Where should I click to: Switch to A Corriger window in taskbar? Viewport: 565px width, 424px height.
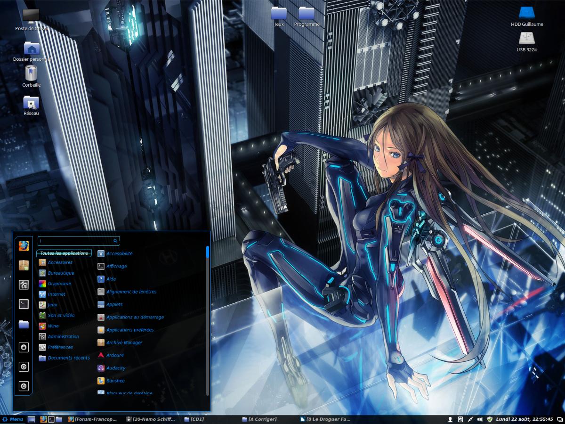coord(259,419)
